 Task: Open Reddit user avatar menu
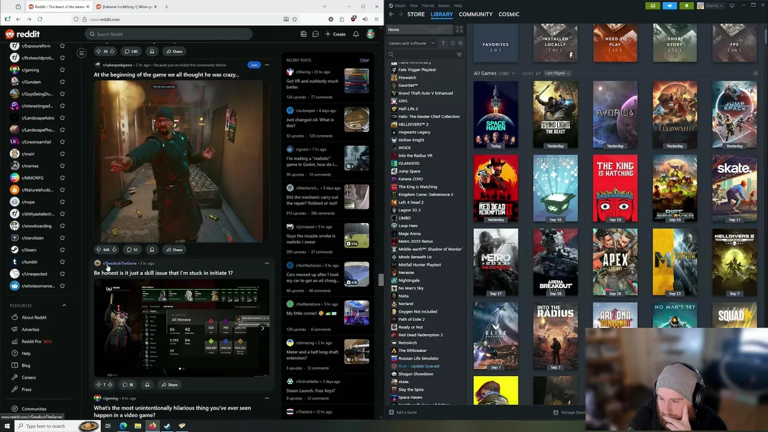371,34
